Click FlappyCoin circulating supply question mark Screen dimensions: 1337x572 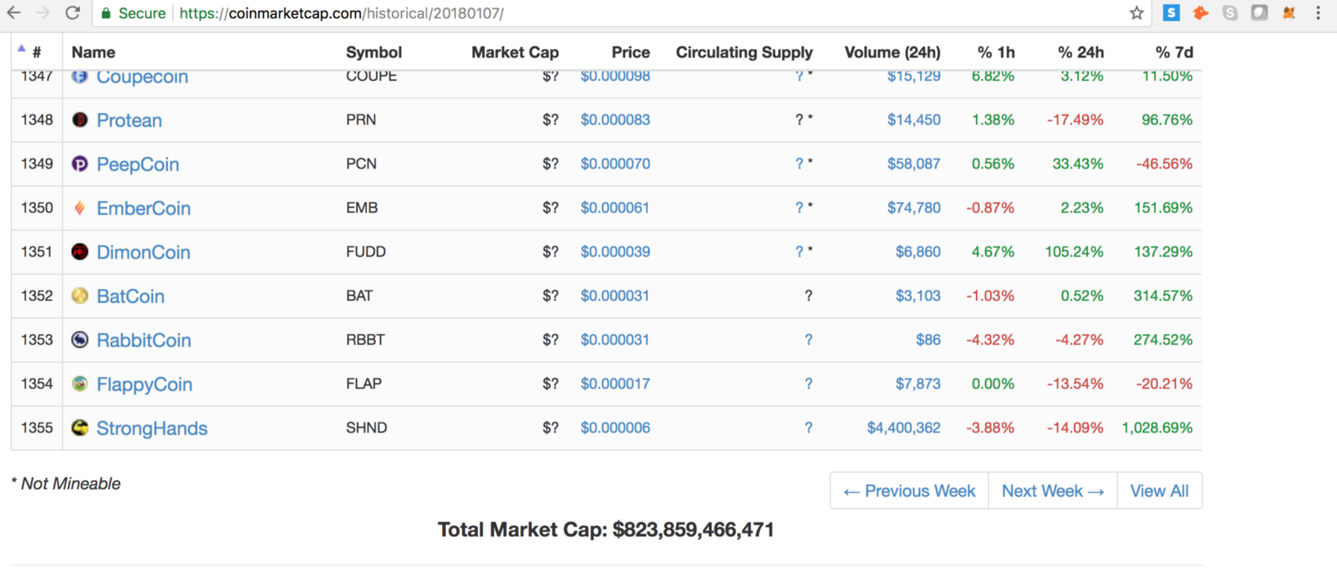(x=808, y=383)
